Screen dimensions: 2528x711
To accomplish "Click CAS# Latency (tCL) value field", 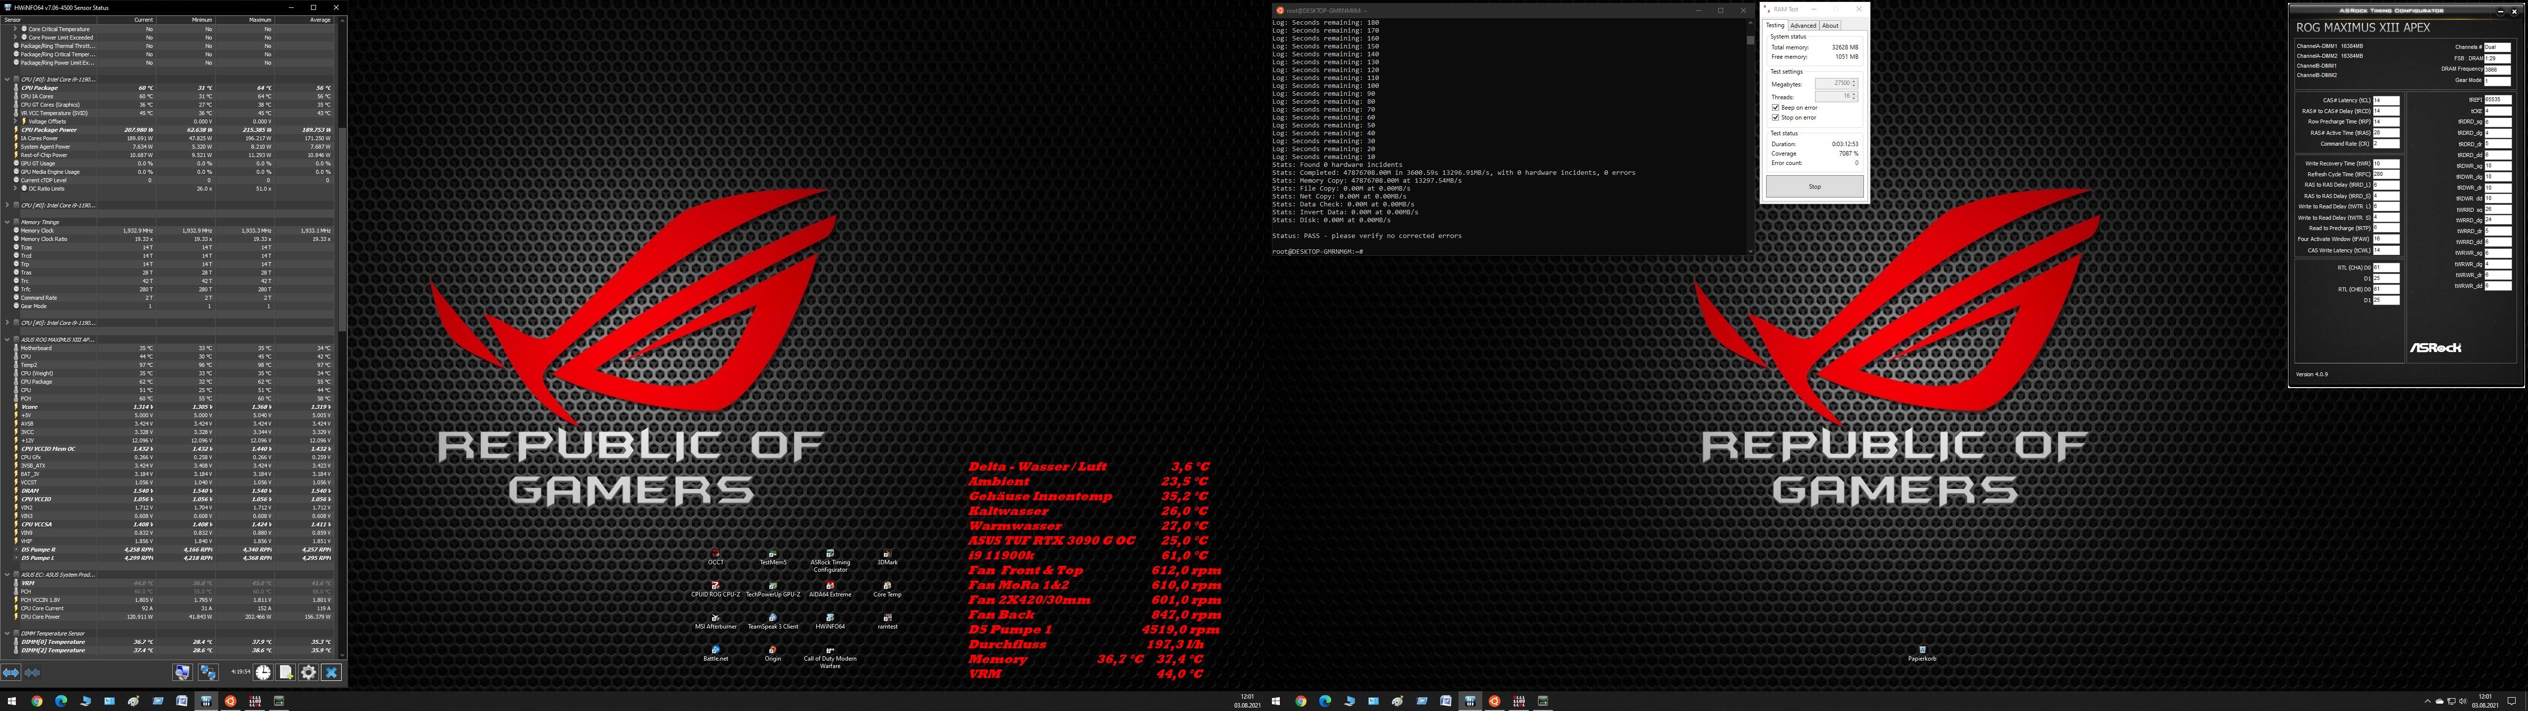I will [2386, 100].
